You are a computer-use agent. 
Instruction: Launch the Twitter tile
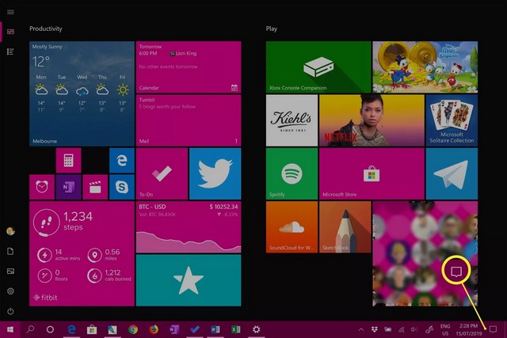coord(215,174)
